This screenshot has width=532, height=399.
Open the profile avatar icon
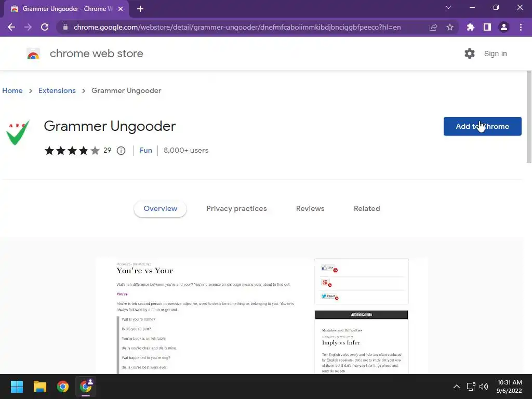pos(504,27)
